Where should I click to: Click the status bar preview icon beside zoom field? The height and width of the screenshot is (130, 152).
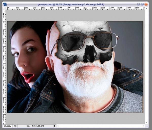(x=15, y=126)
